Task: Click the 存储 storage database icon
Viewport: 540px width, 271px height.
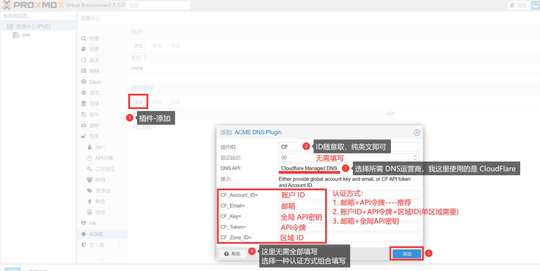Action: pyautogui.click(x=84, y=103)
